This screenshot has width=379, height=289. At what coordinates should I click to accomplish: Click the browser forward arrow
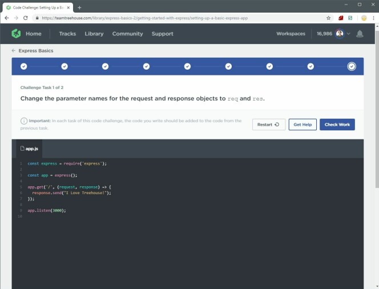tap(16, 18)
